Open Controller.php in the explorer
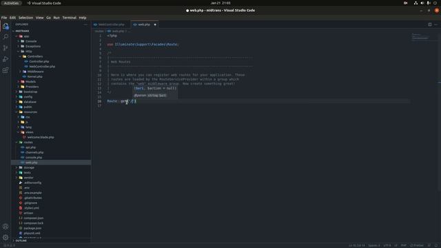Screen dimensions: 441x248 click(39, 61)
